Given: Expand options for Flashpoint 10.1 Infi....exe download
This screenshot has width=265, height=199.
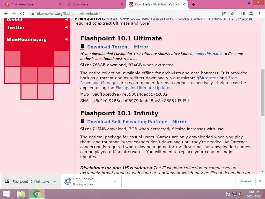Looking at the screenshot, I should tap(55, 181).
